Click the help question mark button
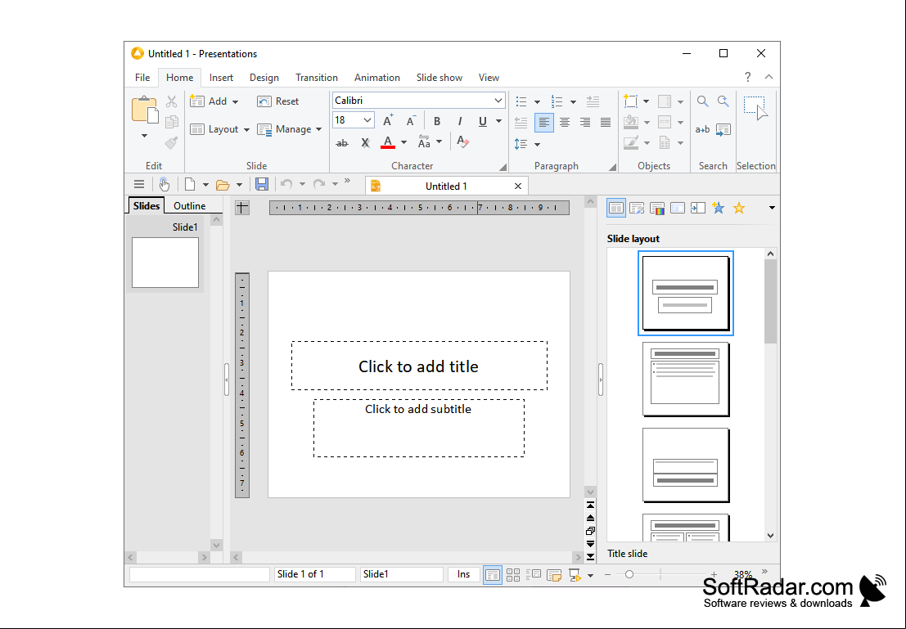Screen dimensions: 906x629 [x=748, y=77]
